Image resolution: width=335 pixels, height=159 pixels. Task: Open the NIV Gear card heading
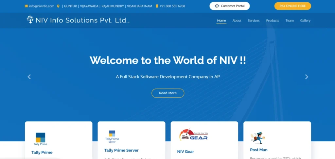click(x=185, y=151)
